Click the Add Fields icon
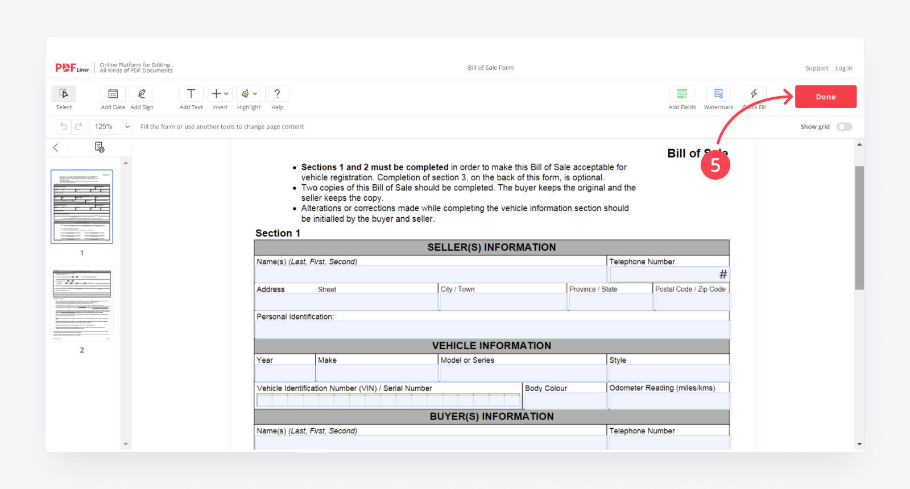Image resolution: width=910 pixels, height=489 pixels. pyautogui.click(x=682, y=94)
